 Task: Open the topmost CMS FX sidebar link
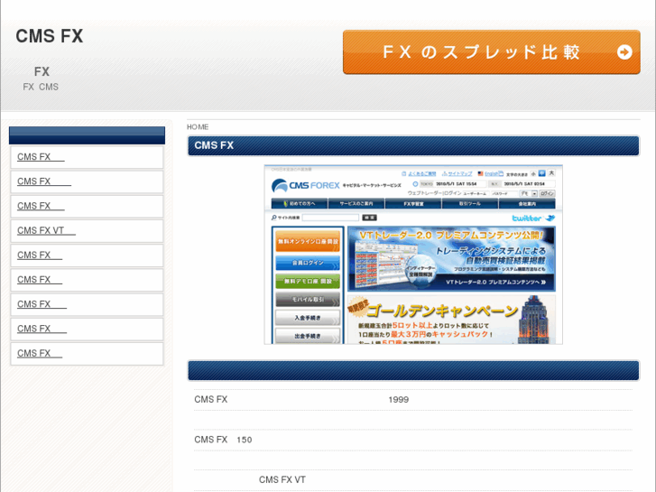pos(41,157)
